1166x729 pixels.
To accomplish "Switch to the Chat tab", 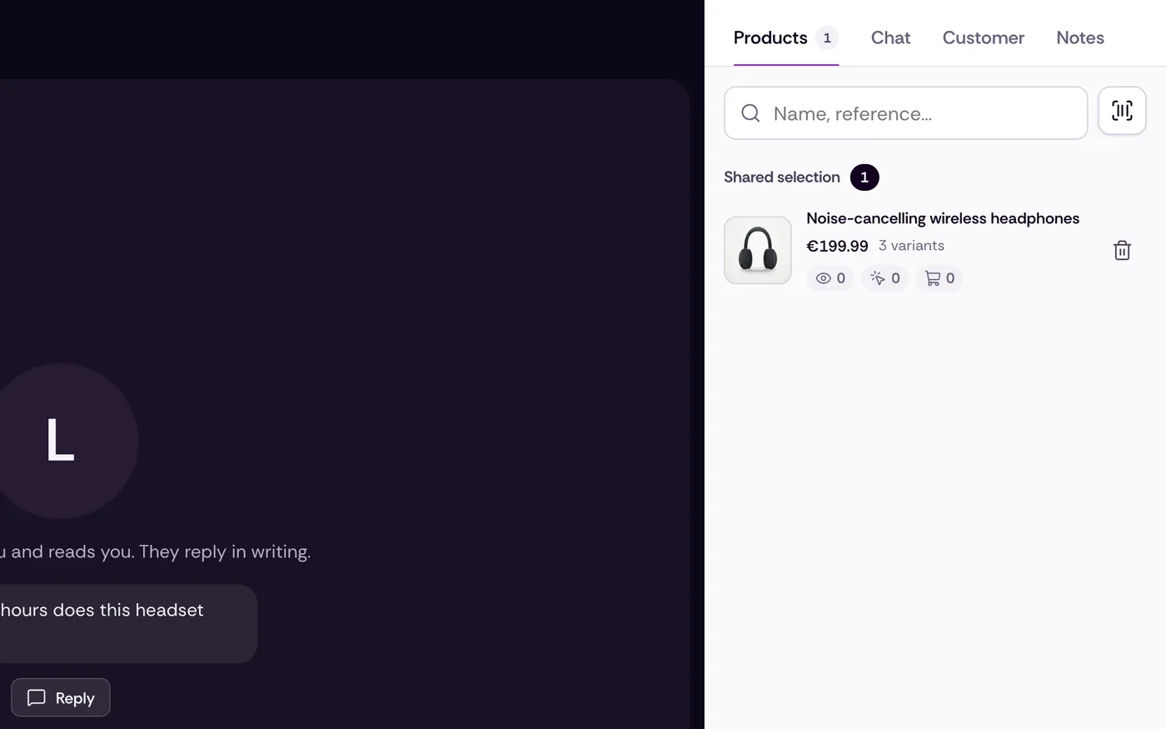I will 890,37.
